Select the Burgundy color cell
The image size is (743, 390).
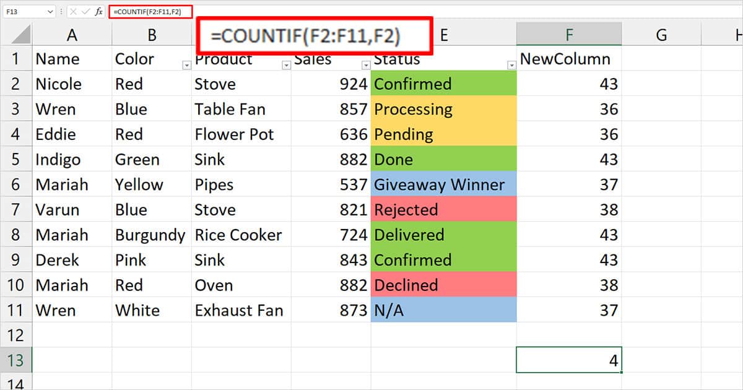(152, 235)
